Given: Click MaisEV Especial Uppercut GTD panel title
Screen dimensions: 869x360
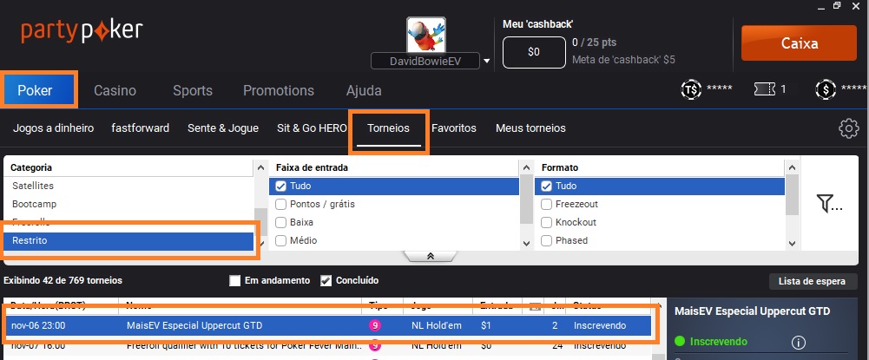Looking at the screenshot, I should click(752, 311).
